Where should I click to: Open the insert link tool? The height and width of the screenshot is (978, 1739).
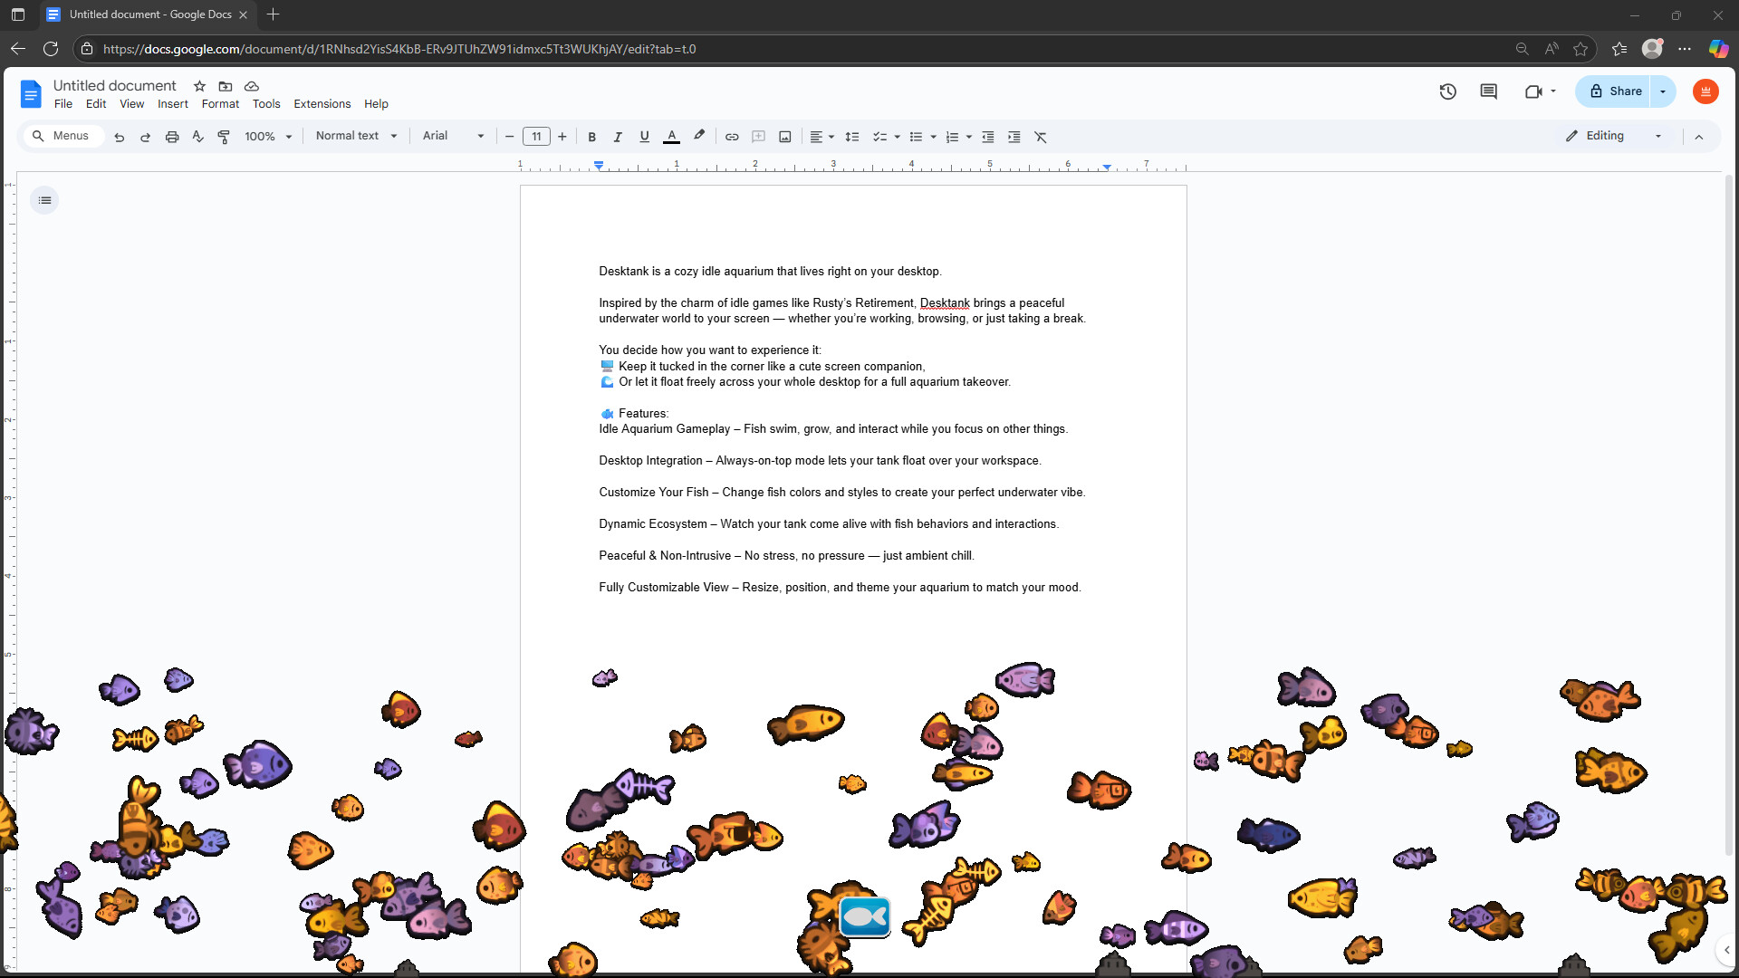coord(732,137)
